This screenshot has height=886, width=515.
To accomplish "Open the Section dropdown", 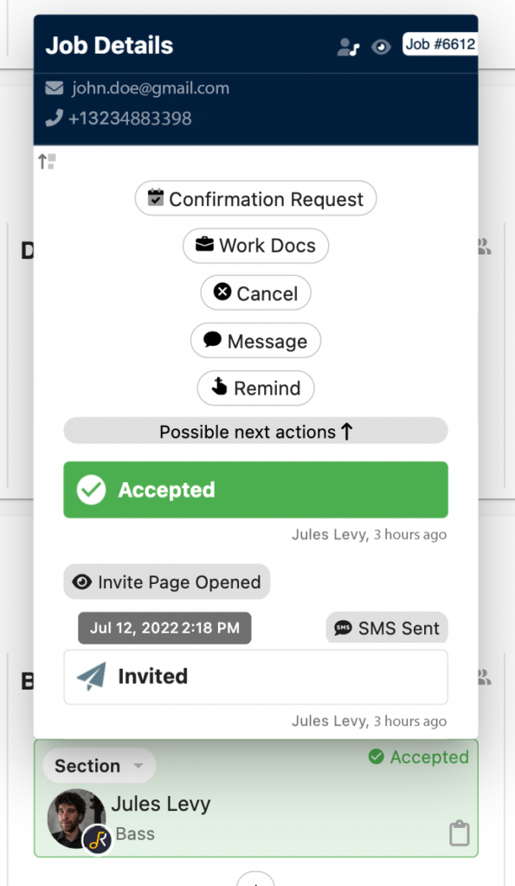I will coord(100,766).
